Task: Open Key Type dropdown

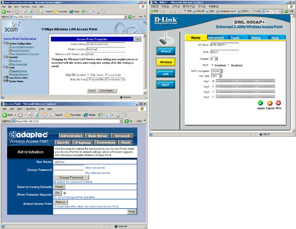Action: [220, 76]
